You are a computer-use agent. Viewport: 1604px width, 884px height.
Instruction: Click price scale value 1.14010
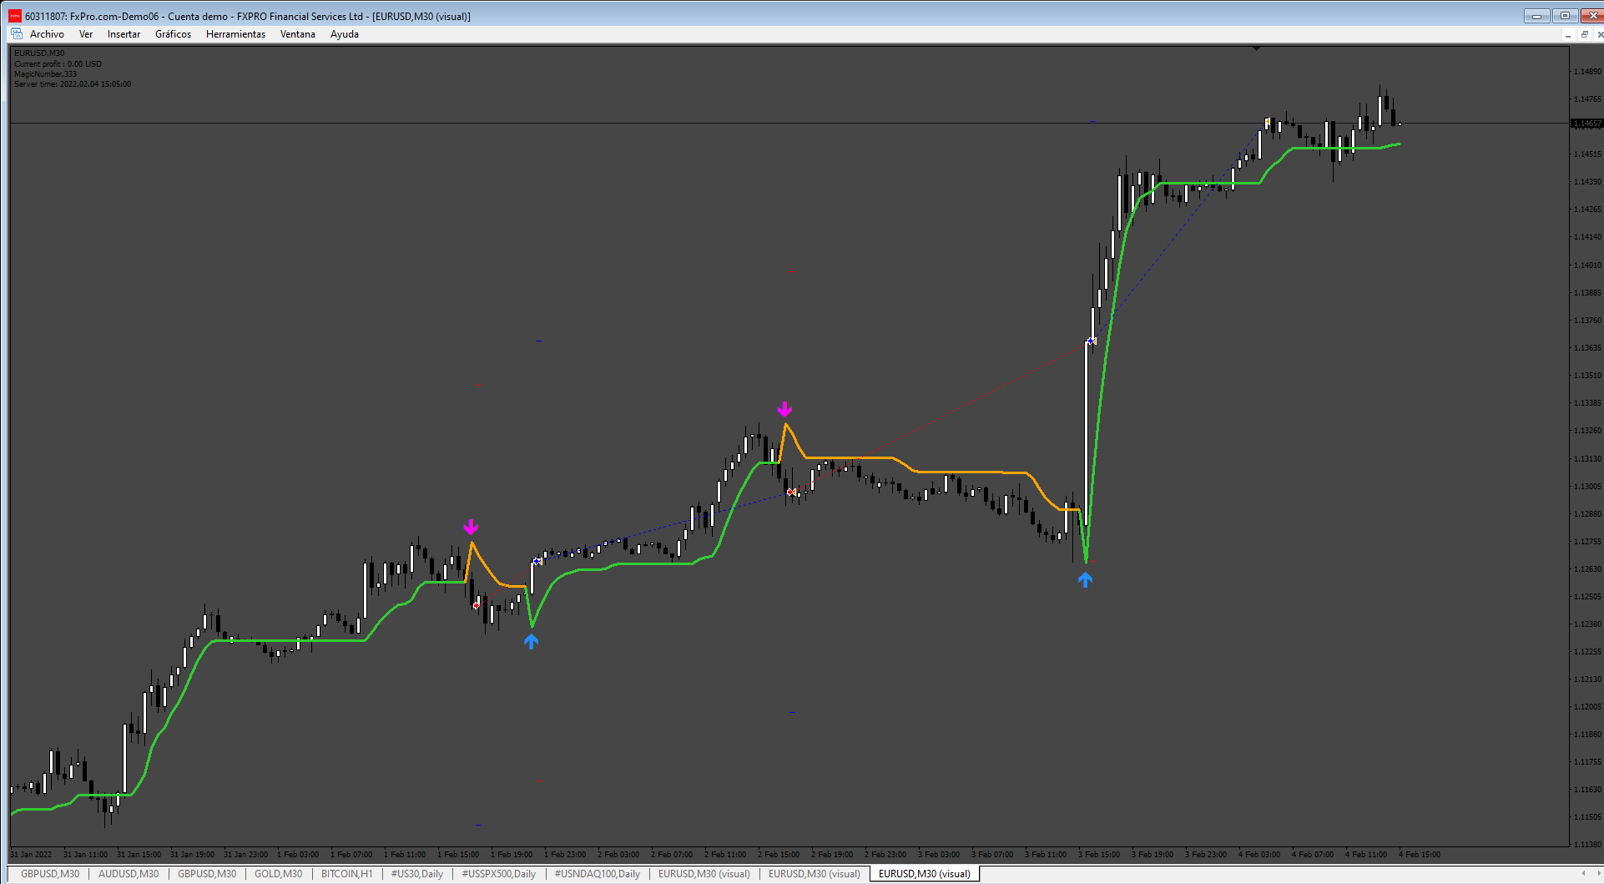point(1587,265)
